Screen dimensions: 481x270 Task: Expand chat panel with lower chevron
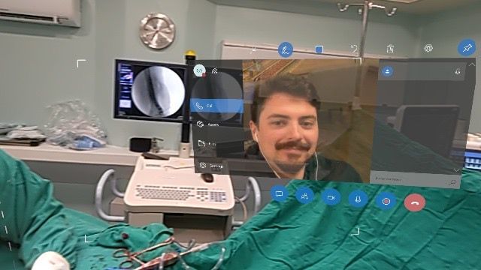click(x=457, y=170)
